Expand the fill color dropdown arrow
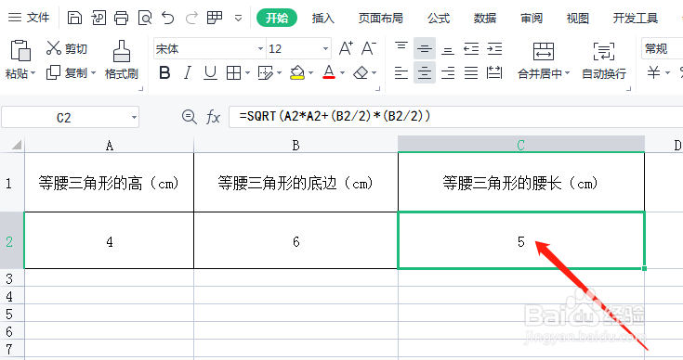 [311, 73]
